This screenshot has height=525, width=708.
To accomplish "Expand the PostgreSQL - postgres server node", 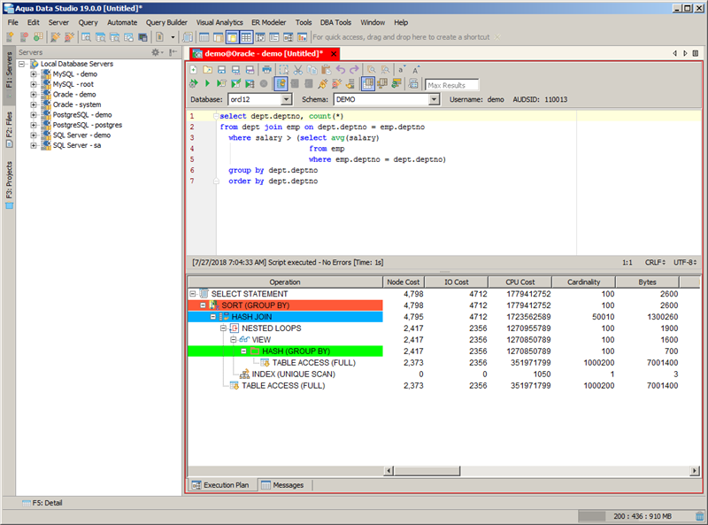I will click(34, 125).
